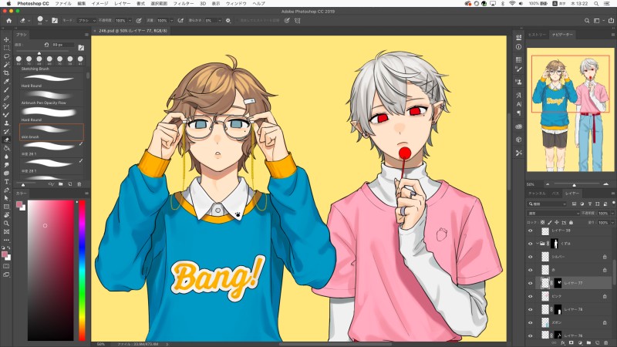Collapse the くずは layer group
Viewport: 617px width, 347px height.
coord(538,244)
